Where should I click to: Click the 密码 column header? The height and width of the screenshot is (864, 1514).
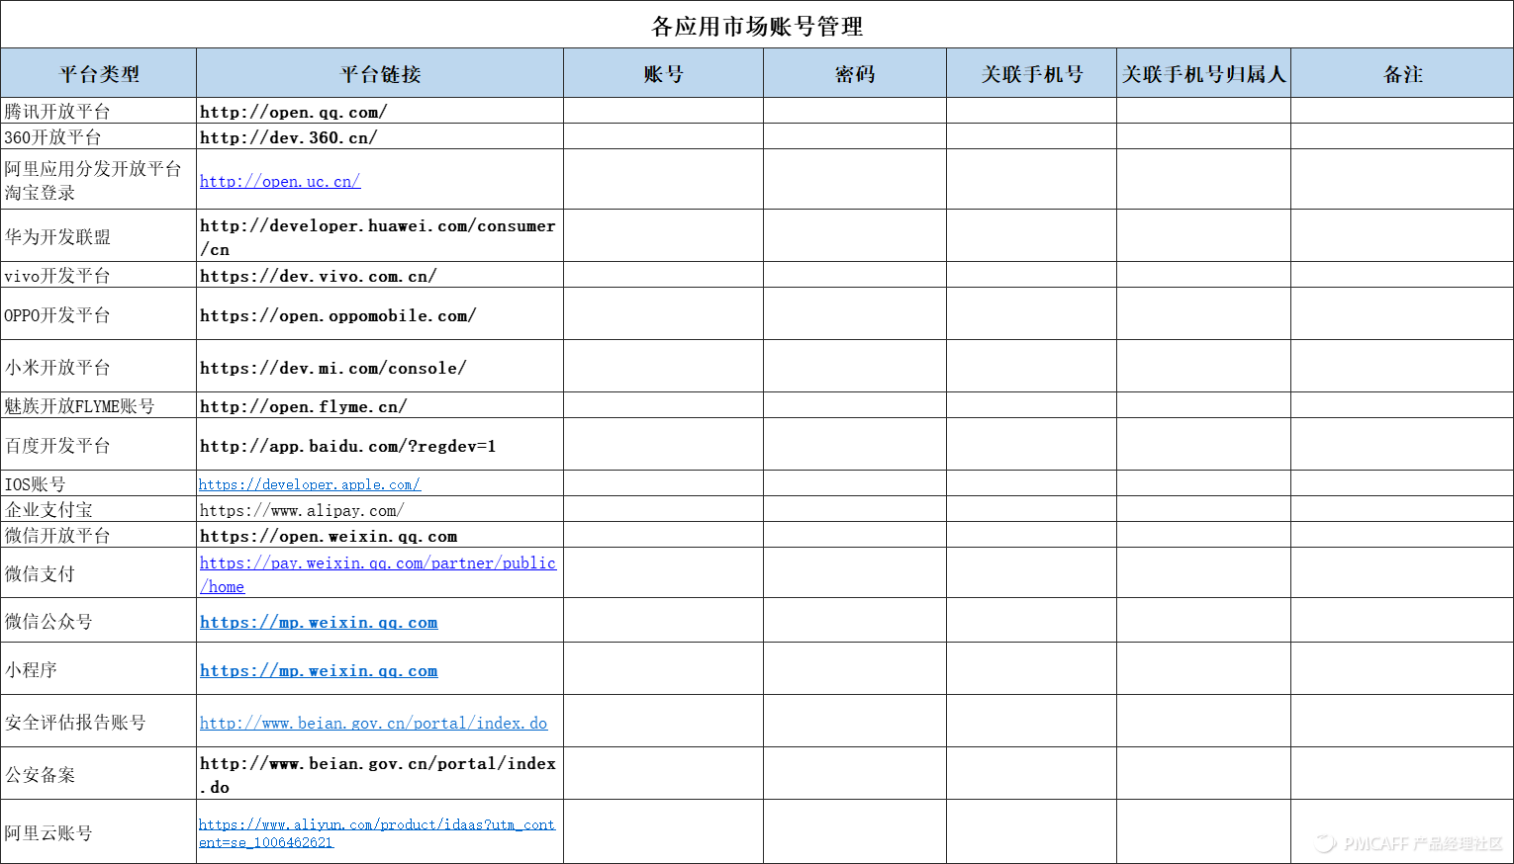[x=853, y=72]
